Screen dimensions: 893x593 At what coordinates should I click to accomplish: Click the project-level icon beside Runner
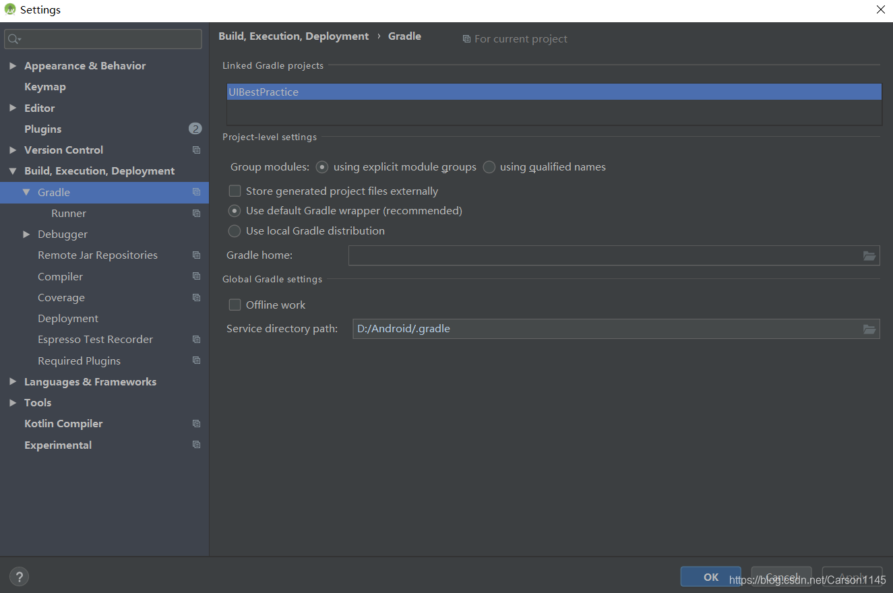pos(196,213)
